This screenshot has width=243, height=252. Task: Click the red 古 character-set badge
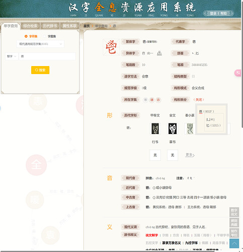point(158,100)
